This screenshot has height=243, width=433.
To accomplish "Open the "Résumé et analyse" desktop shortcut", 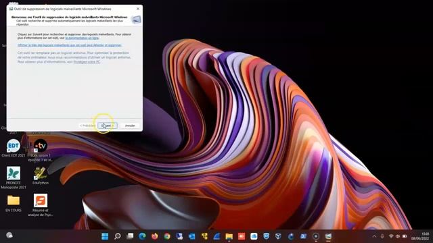I will (41, 205).
